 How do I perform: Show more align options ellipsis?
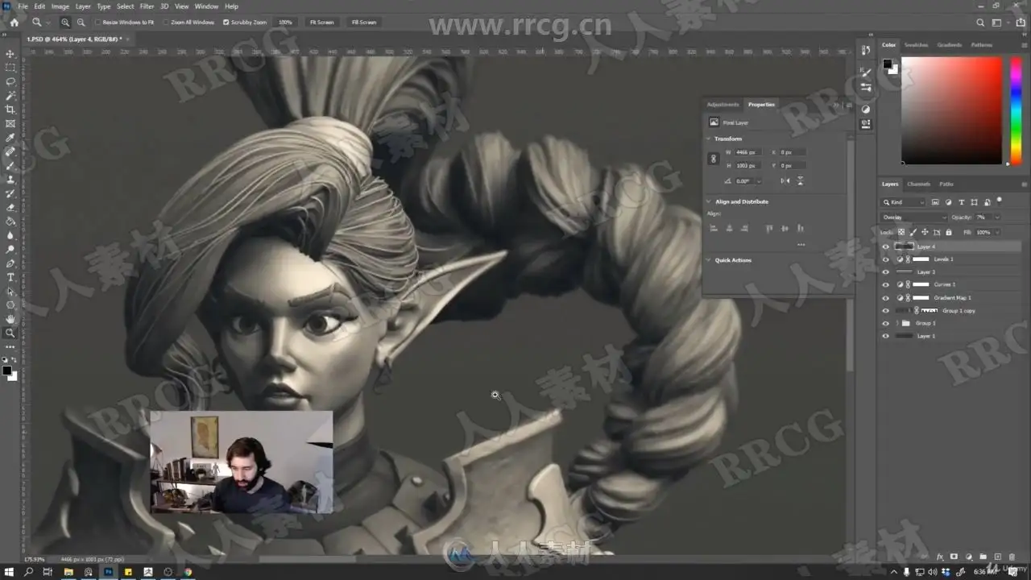click(801, 245)
